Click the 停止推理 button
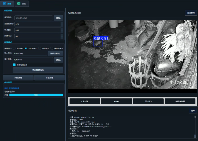The image size is (198, 141). 49,78
